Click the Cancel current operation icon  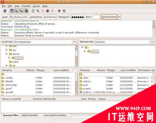tap(43, 11)
